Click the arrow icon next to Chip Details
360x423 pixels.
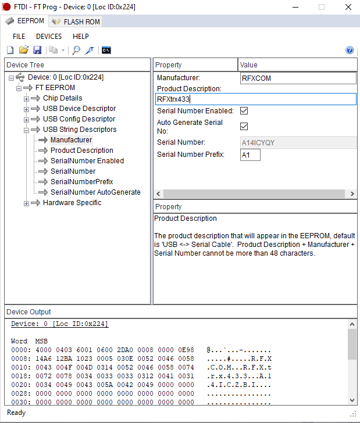click(35, 98)
